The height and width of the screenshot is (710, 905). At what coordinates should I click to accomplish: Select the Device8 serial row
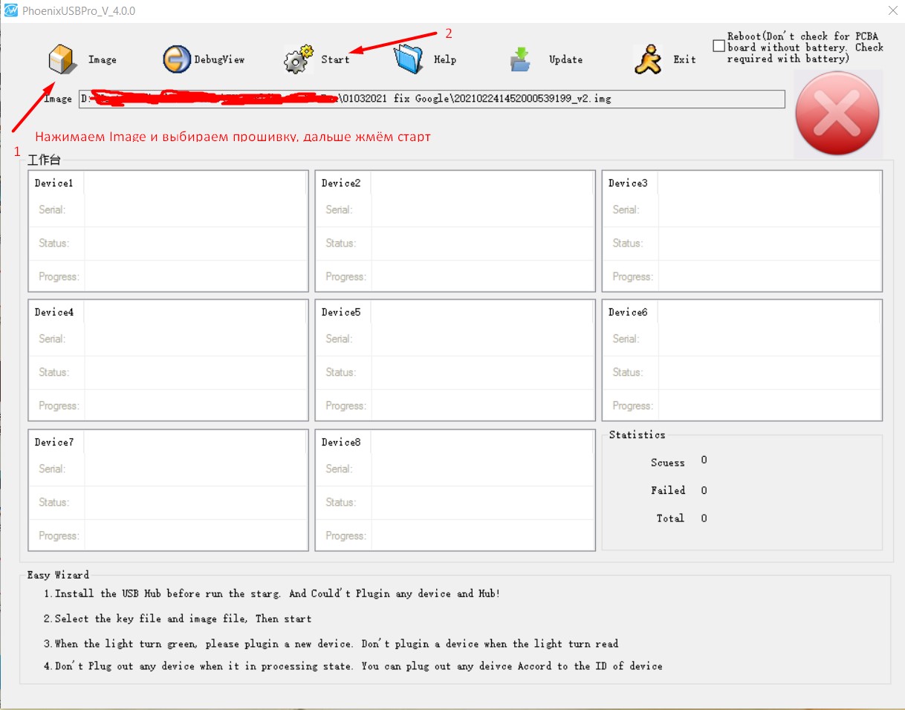pyautogui.click(x=482, y=469)
